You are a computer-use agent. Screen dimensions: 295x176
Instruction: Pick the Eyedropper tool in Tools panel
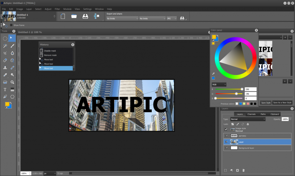point(5,75)
